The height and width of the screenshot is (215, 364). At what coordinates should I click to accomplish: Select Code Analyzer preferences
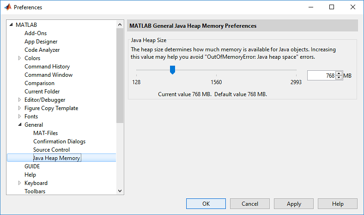pos(42,50)
